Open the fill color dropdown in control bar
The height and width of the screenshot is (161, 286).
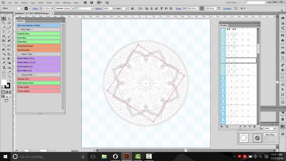click(21, 8)
